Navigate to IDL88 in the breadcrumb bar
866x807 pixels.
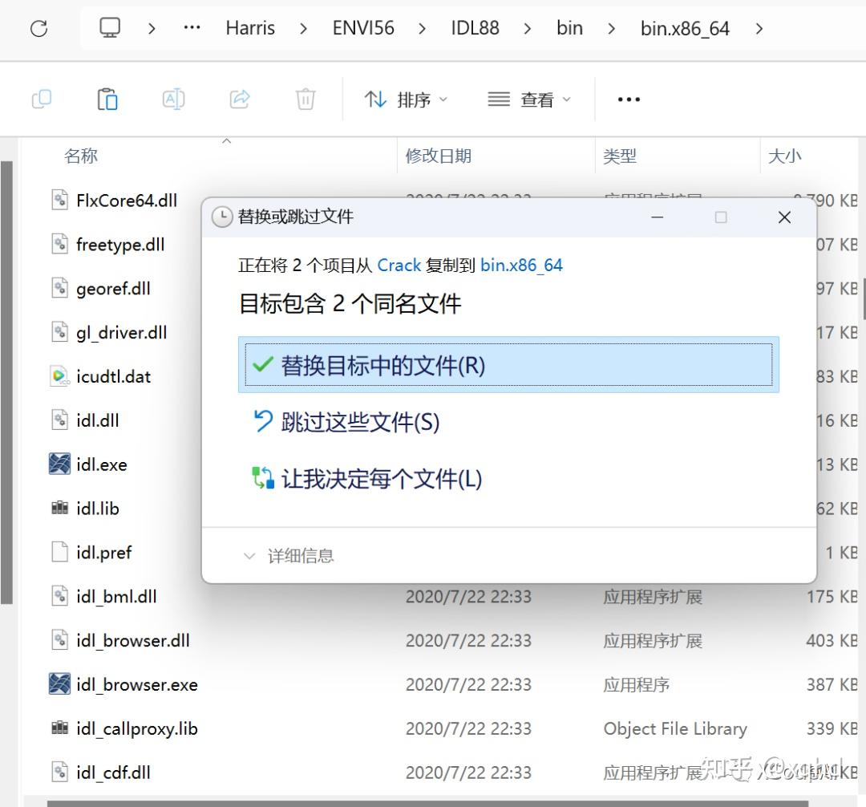[474, 27]
